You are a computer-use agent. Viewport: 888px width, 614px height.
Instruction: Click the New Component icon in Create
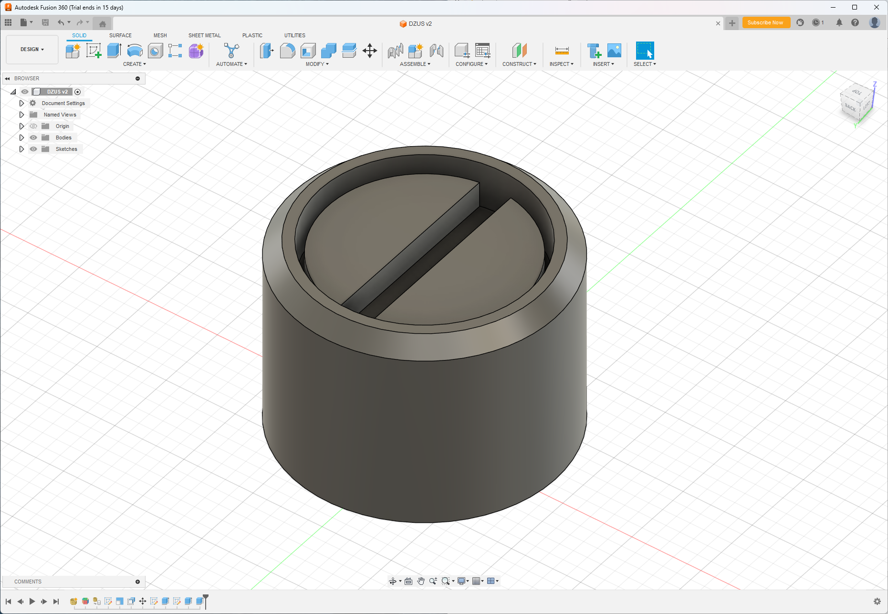tap(73, 51)
